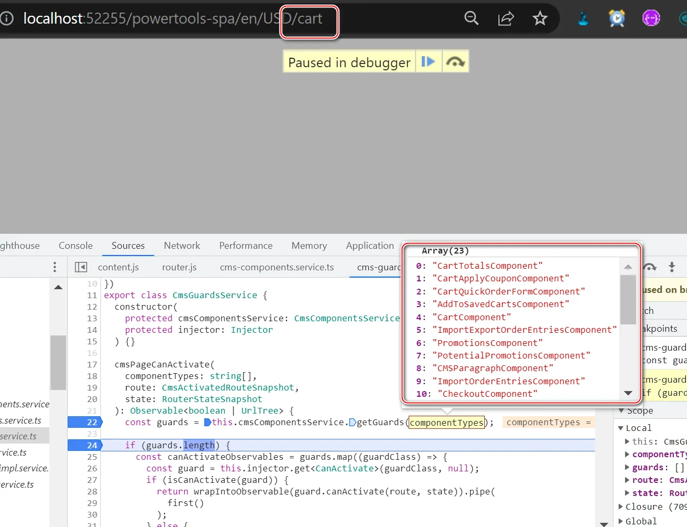The height and width of the screenshot is (527, 687).
Task: Select "CartComponent" array entry
Action: tap(471, 318)
